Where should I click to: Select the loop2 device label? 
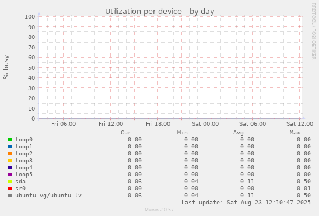tap(24, 154)
